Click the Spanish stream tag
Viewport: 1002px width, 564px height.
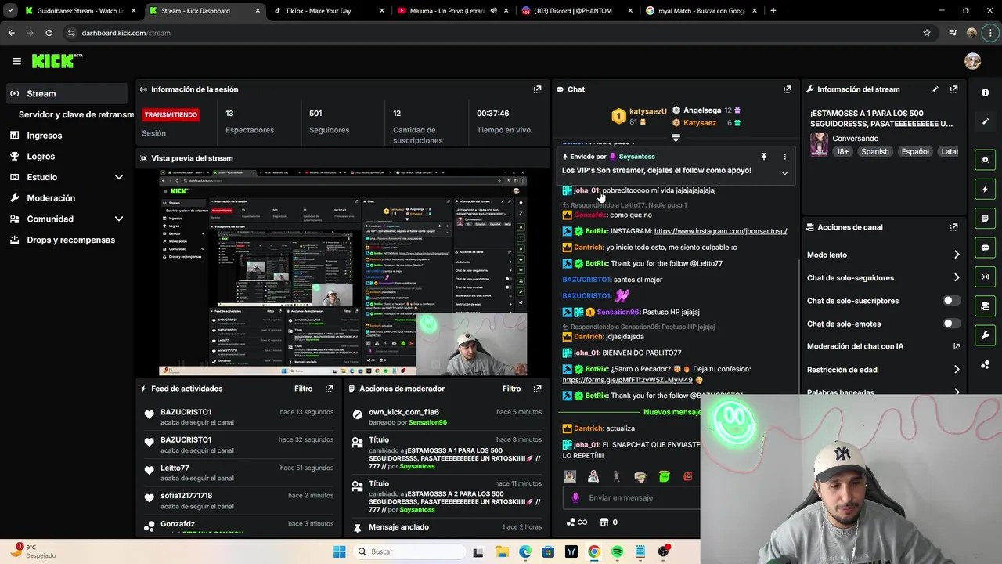(874, 151)
